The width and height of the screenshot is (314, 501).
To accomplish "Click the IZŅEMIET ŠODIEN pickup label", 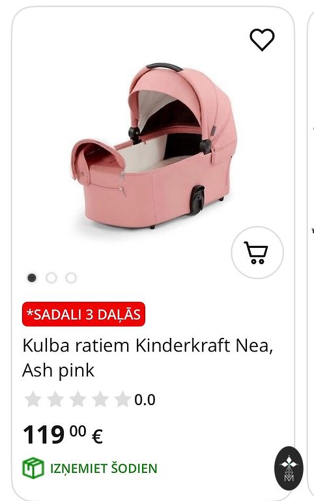I will [104, 468].
